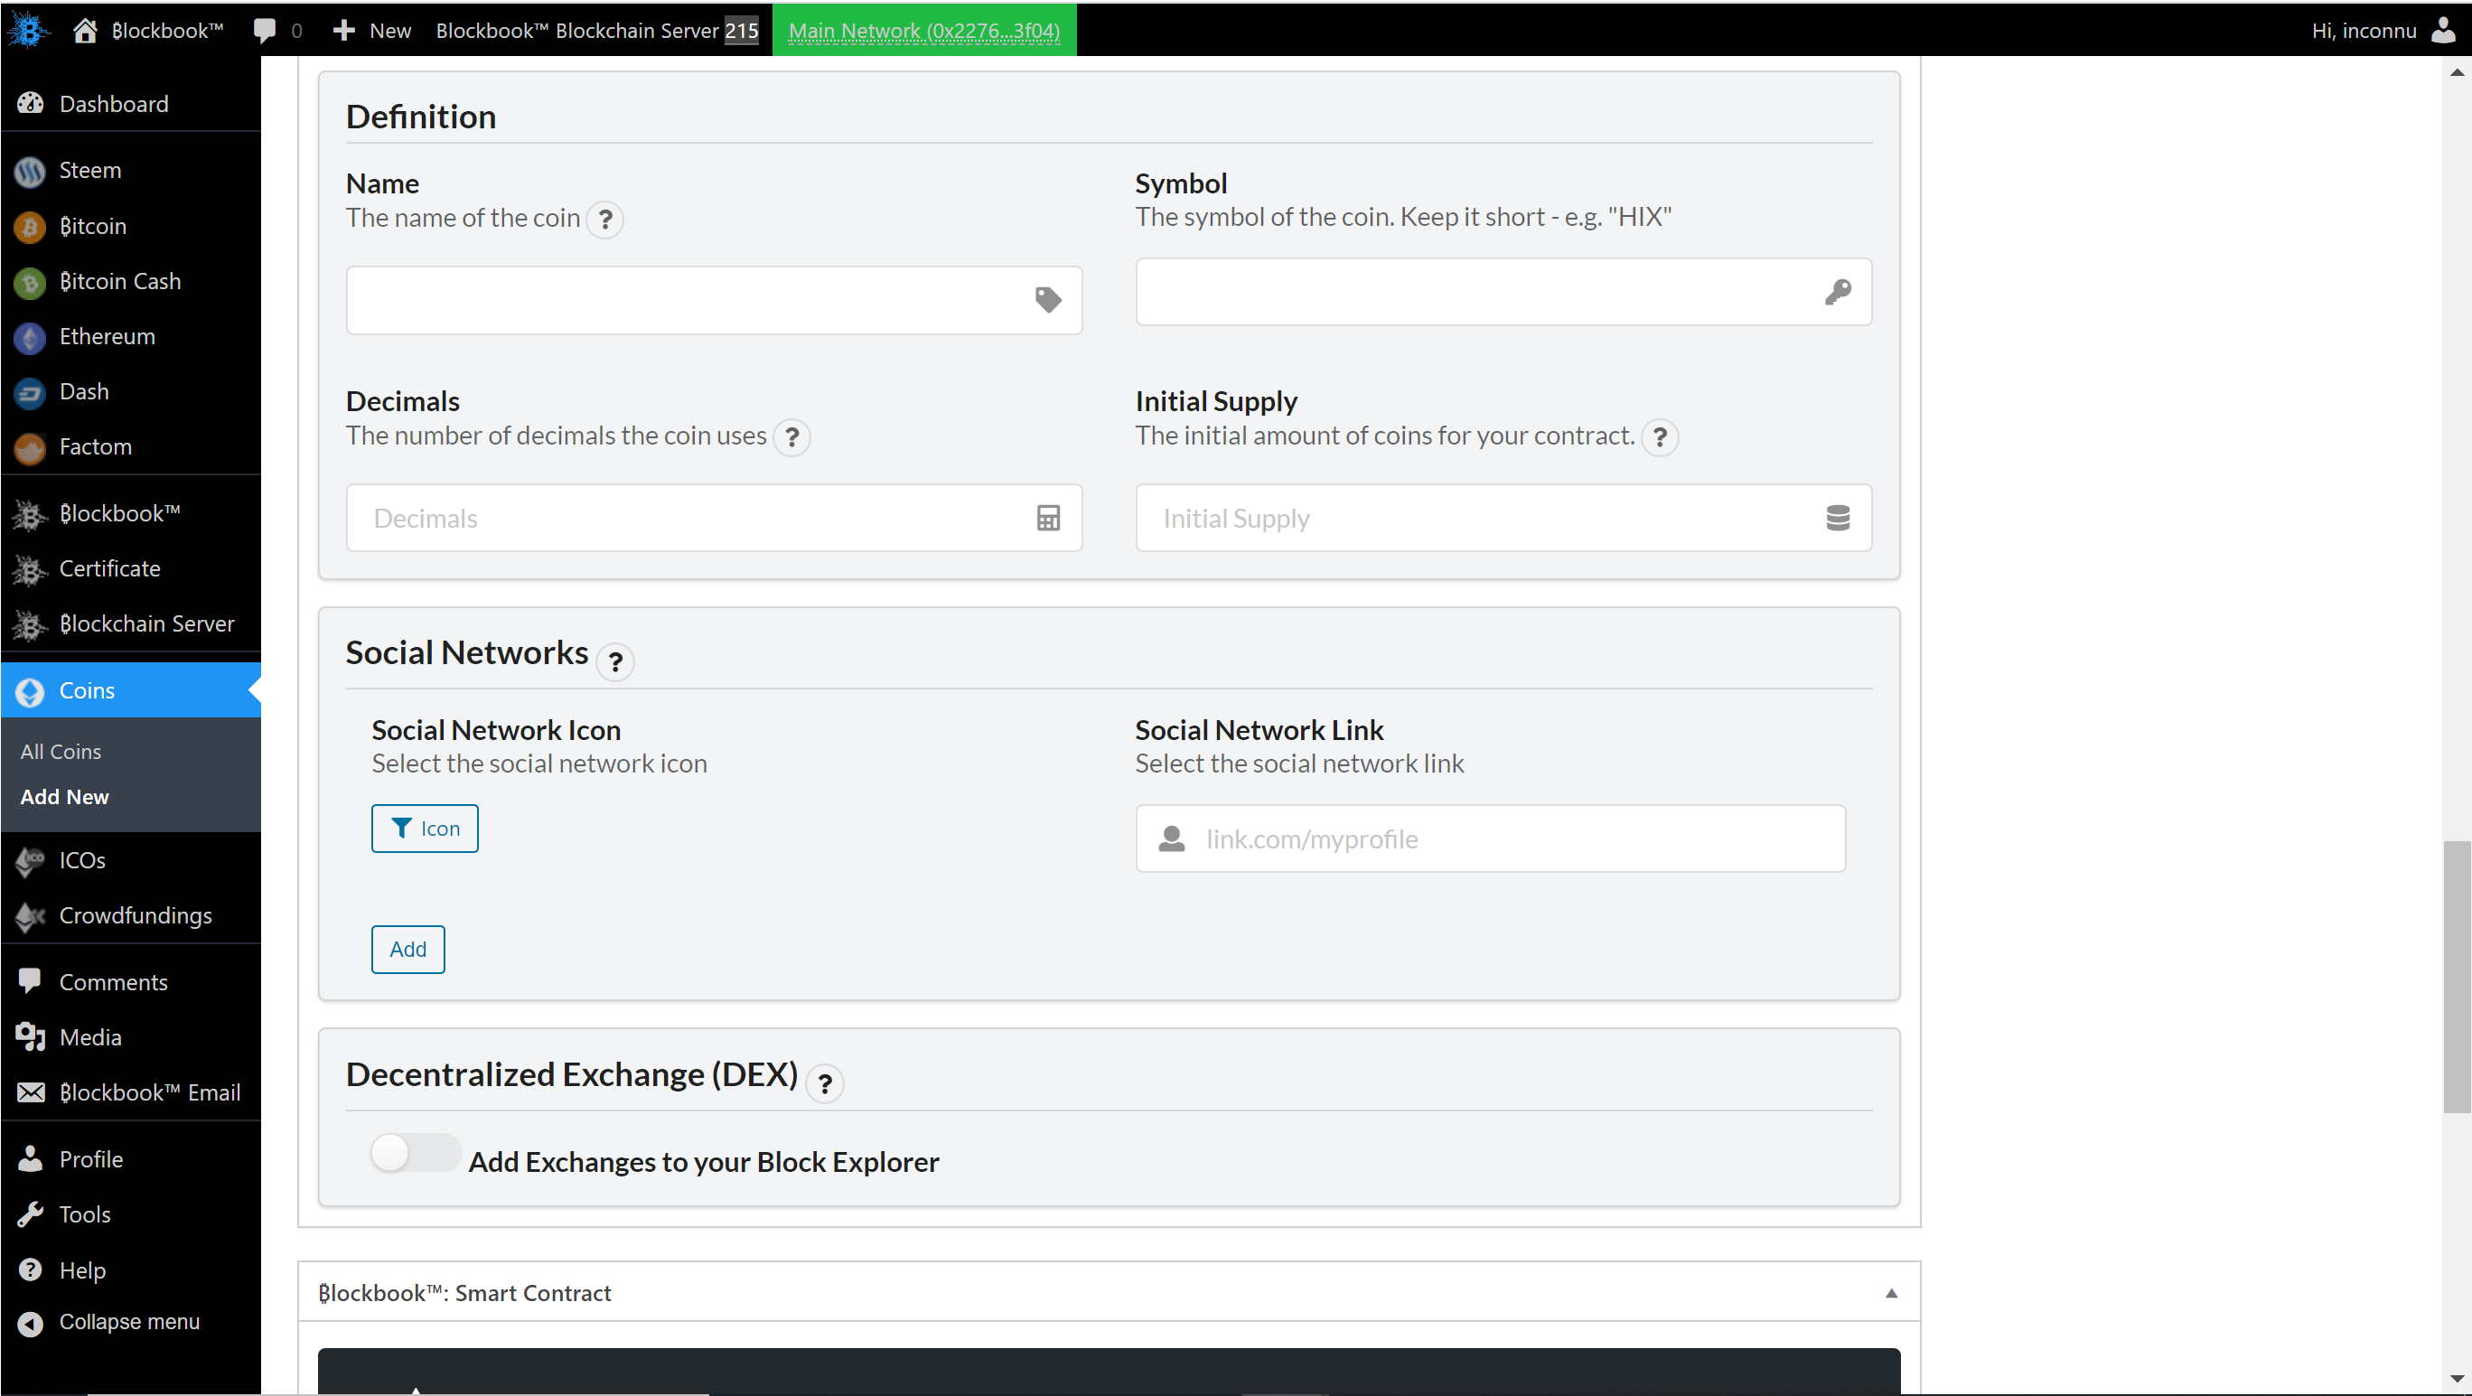Open Bitcoin Cash from the sidebar
Viewport: 2472px width, 1396px height.
tap(130, 281)
